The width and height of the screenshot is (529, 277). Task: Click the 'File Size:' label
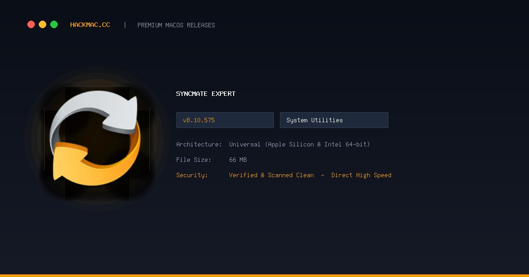click(x=194, y=160)
